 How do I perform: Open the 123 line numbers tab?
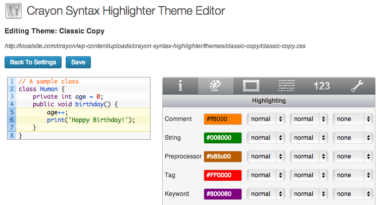tap(322, 86)
